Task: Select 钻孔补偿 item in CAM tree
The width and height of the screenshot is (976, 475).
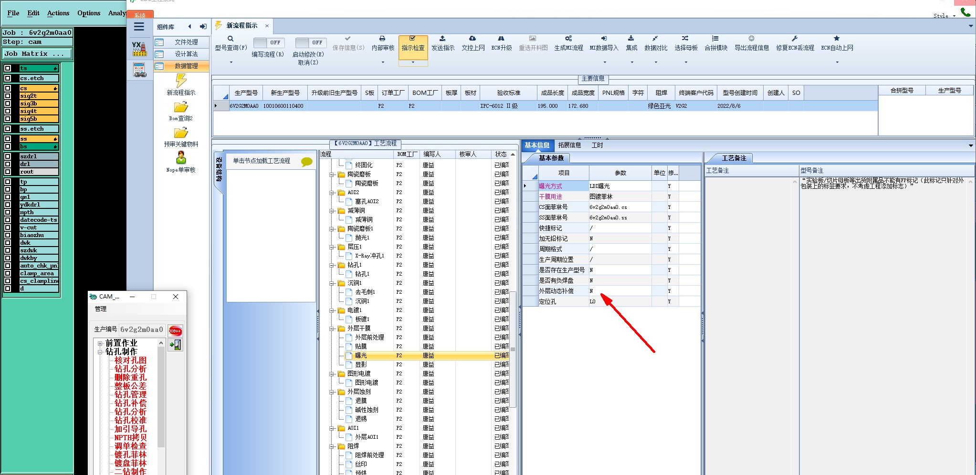Action: [130, 403]
